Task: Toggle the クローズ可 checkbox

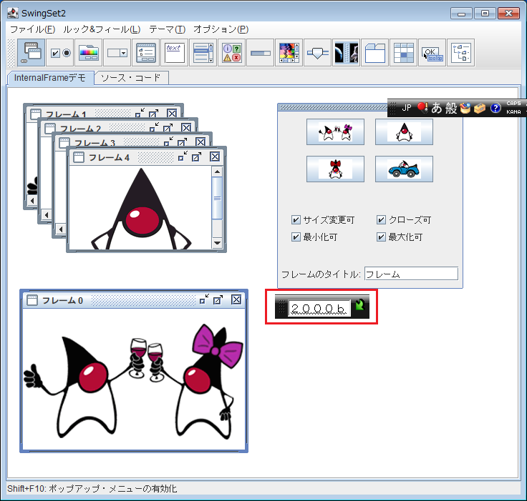Action: point(381,220)
